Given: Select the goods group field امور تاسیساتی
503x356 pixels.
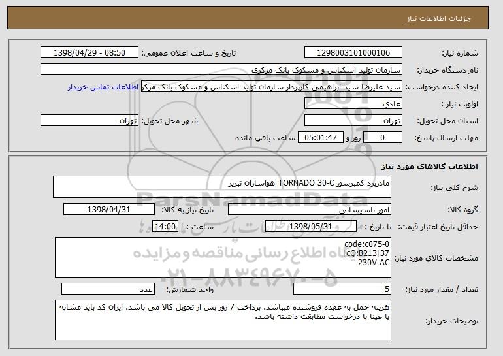Looking at the screenshot, I should 310,210.
